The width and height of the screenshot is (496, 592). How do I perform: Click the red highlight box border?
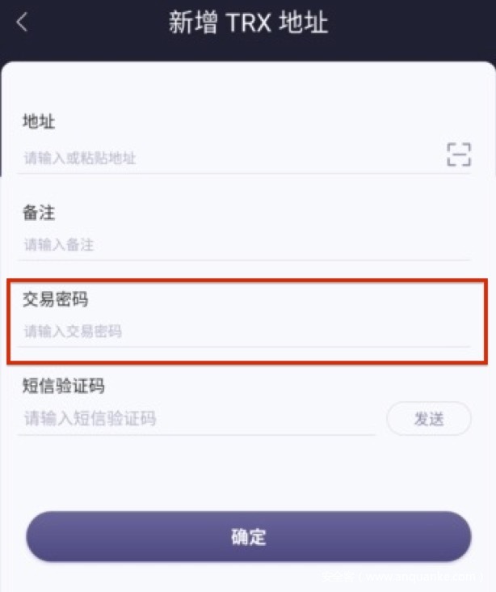point(247,280)
